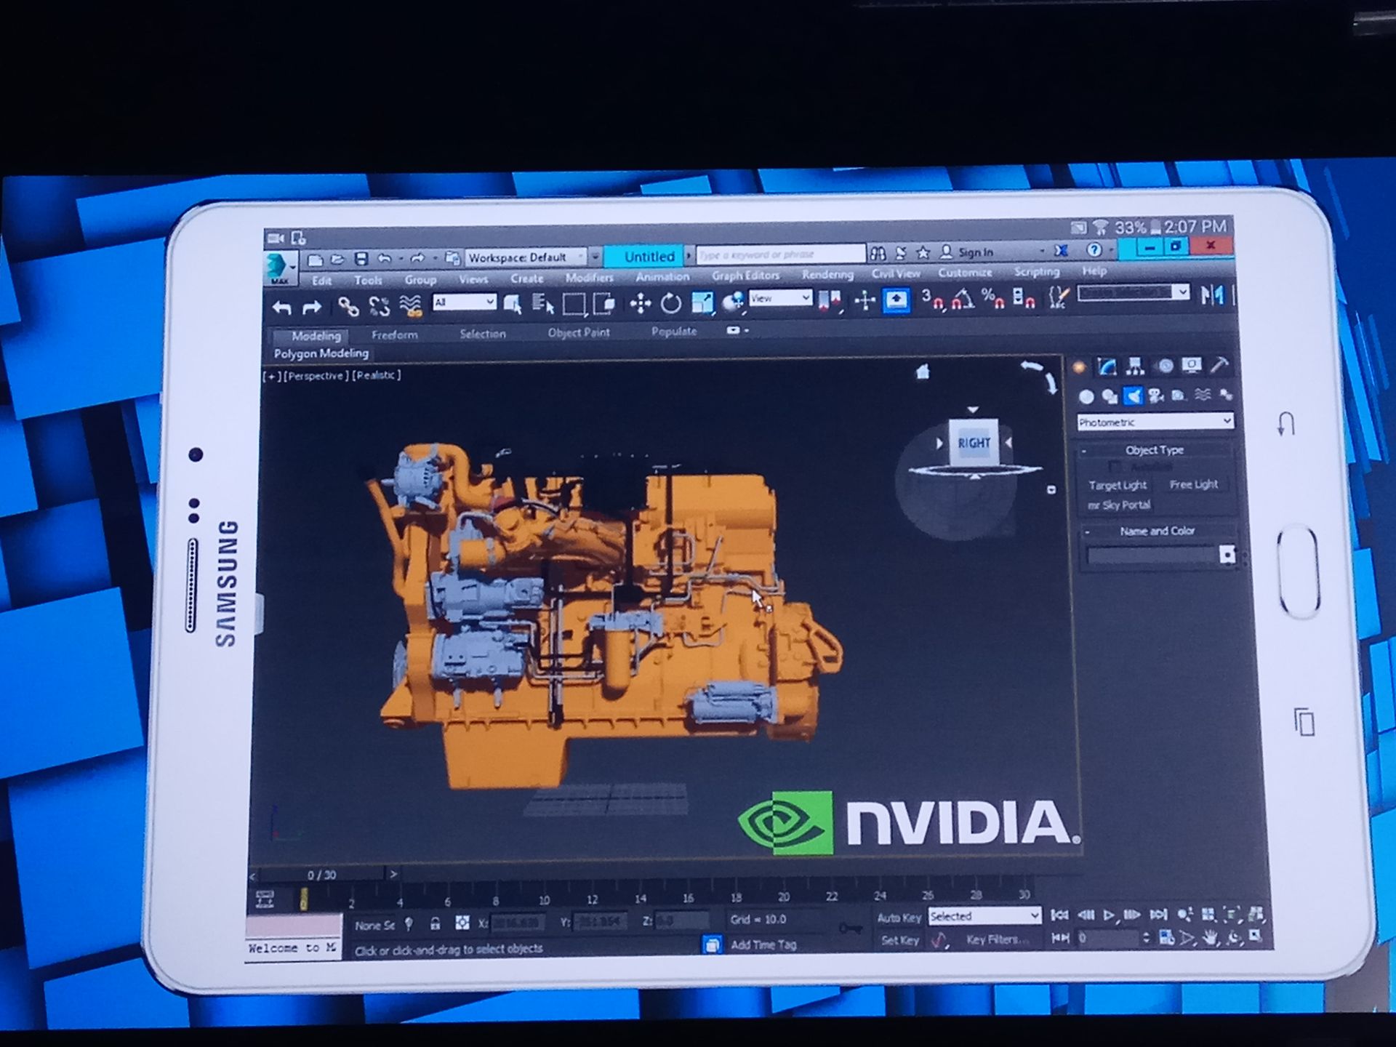Choose the Rectangular Selection Region icon
This screenshot has height=1047, width=1396.
[574, 303]
